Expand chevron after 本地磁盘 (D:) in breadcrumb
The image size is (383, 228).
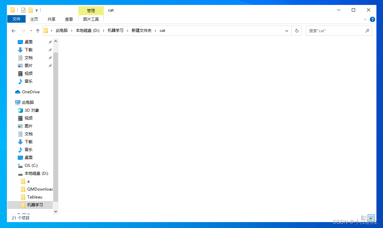pos(103,31)
